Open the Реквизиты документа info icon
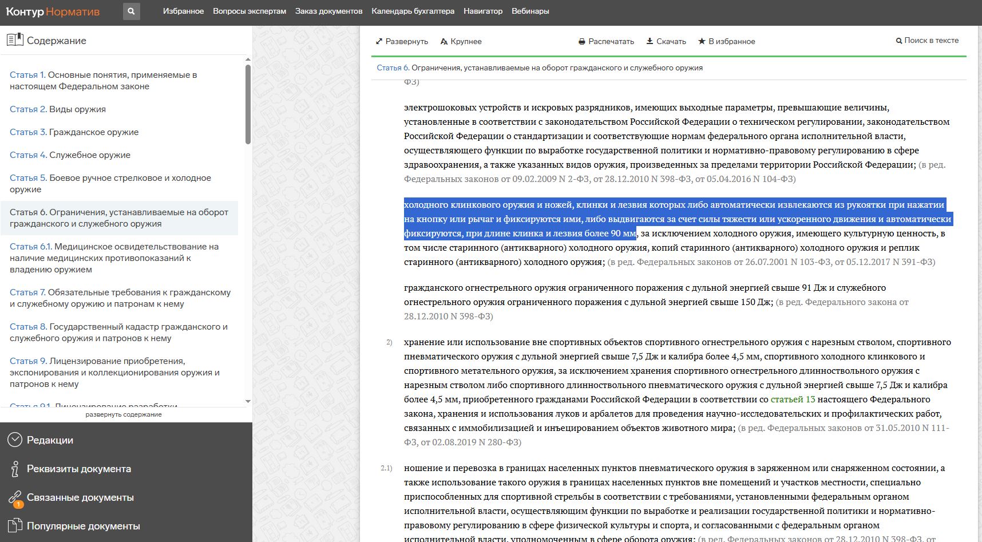Image resolution: width=982 pixels, height=542 pixels. coord(15,469)
